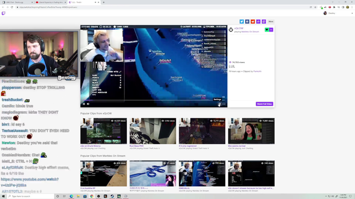Go back in the browser
355x199 pixels.
pos(3,7)
